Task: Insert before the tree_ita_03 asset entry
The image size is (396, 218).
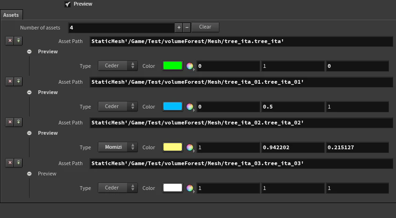Action: pyautogui.click(x=18, y=163)
